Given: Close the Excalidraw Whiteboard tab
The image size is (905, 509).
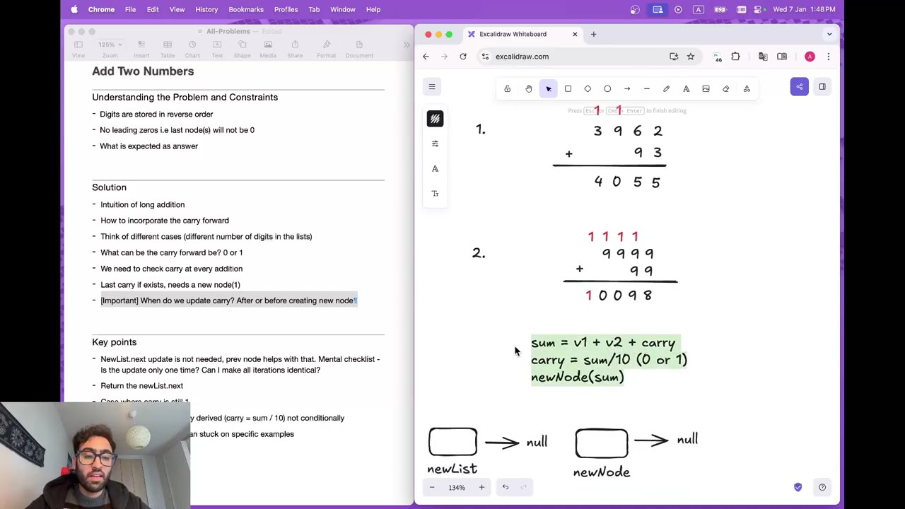Looking at the screenshot, I should pos(575,34).
